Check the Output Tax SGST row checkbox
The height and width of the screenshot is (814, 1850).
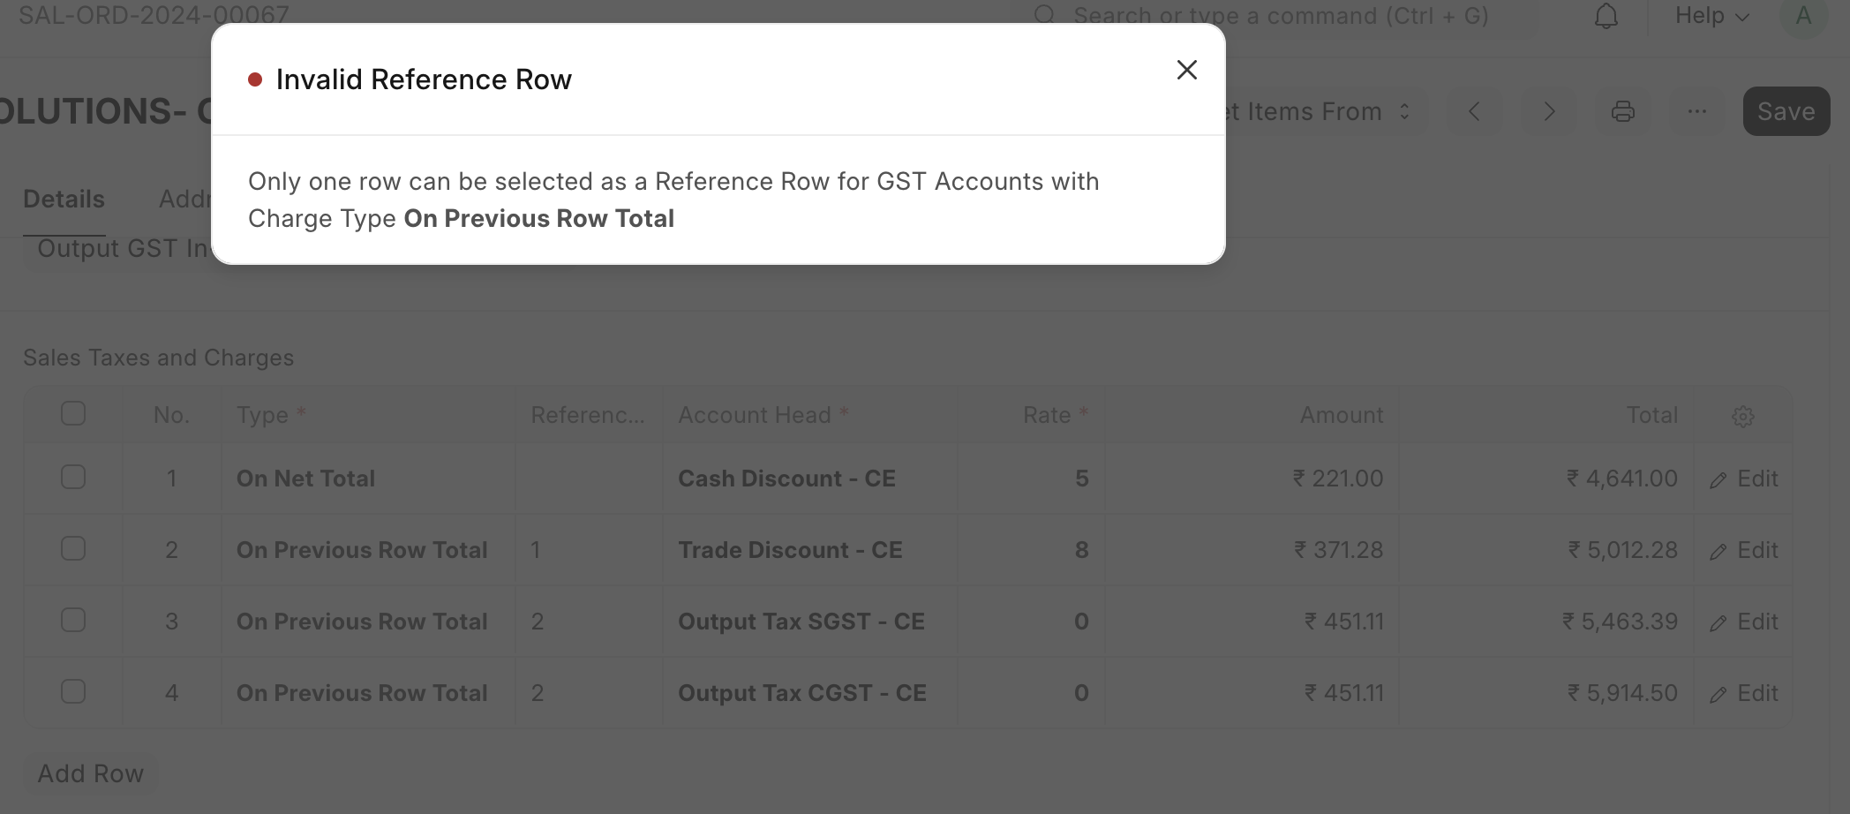coord(73,620)
